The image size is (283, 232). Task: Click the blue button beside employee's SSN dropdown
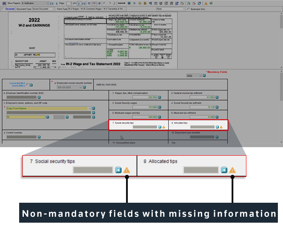click(x=84, y=87)
